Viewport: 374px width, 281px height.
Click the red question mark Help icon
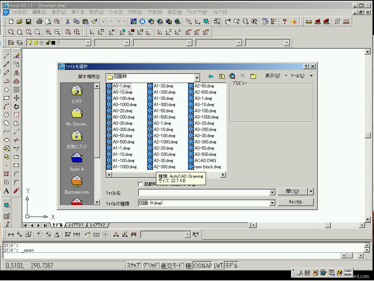tap(284, 22)
